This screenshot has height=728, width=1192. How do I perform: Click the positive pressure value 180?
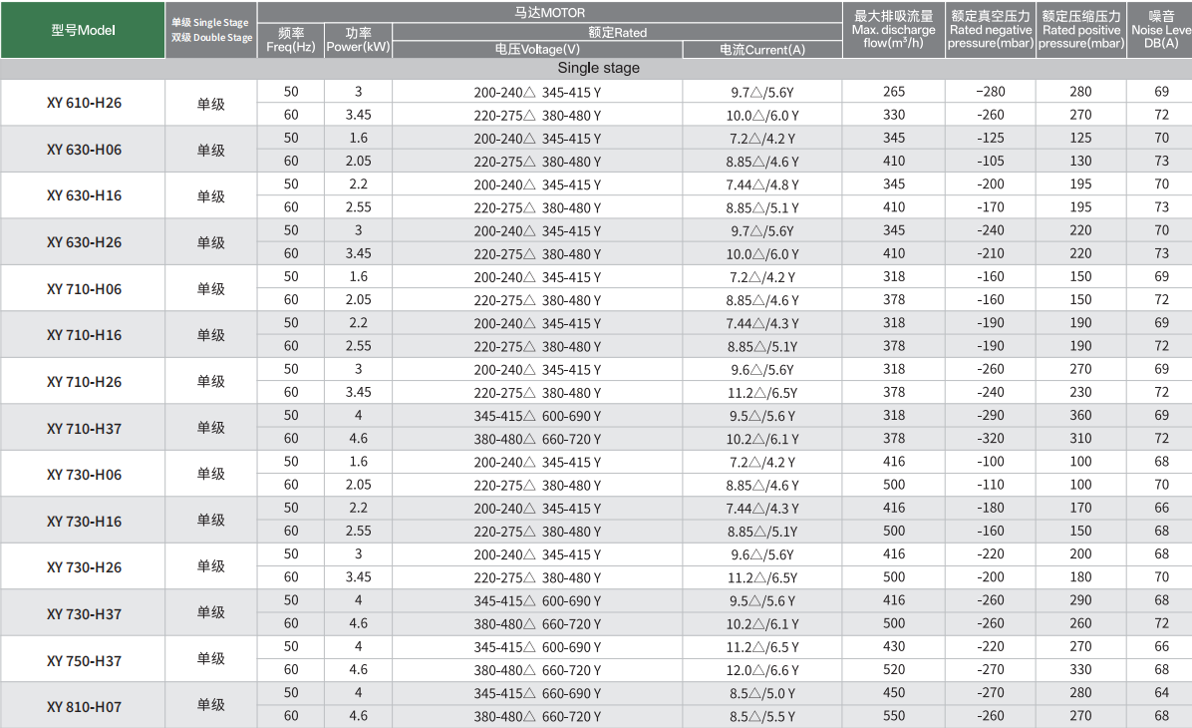point(1080,577)
